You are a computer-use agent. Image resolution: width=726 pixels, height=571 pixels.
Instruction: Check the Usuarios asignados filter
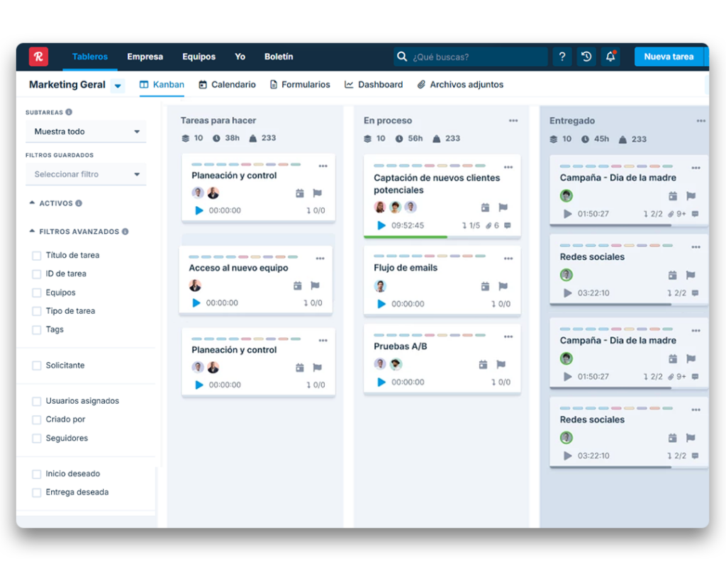coord(37,401)
